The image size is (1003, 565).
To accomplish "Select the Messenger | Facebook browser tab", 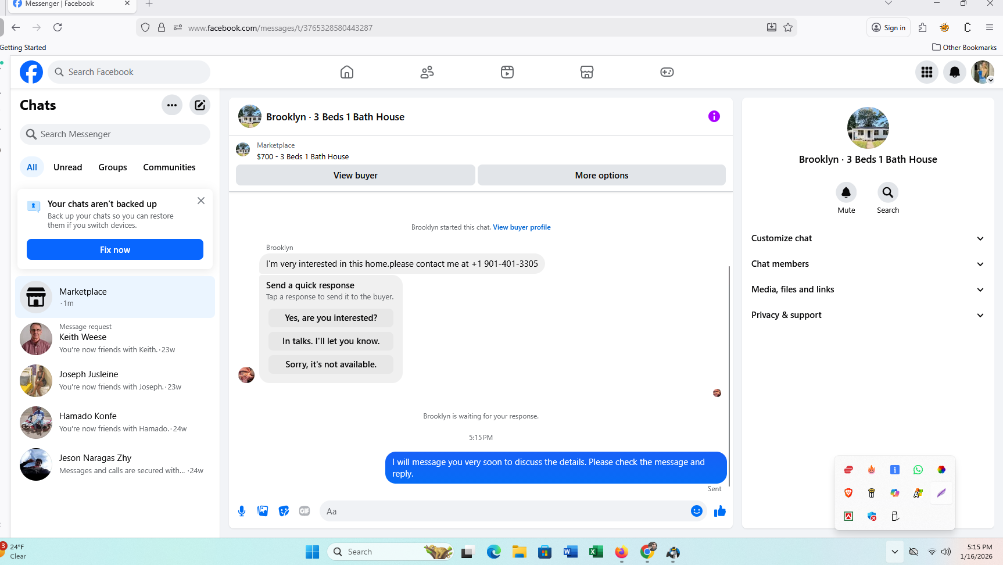I will (71, 5).
